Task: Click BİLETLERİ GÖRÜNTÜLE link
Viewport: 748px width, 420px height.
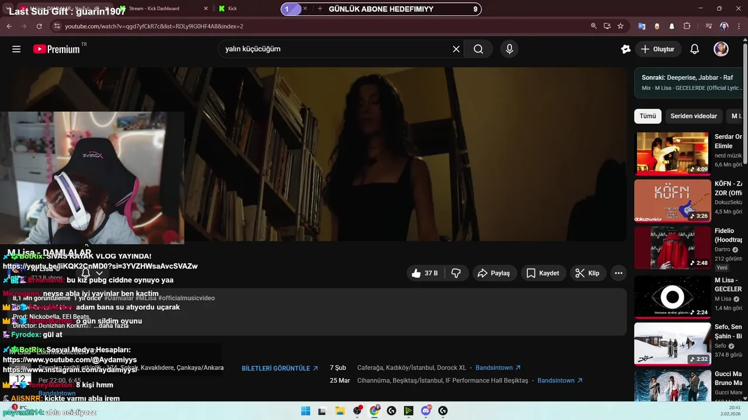Action: coord(280,369)
